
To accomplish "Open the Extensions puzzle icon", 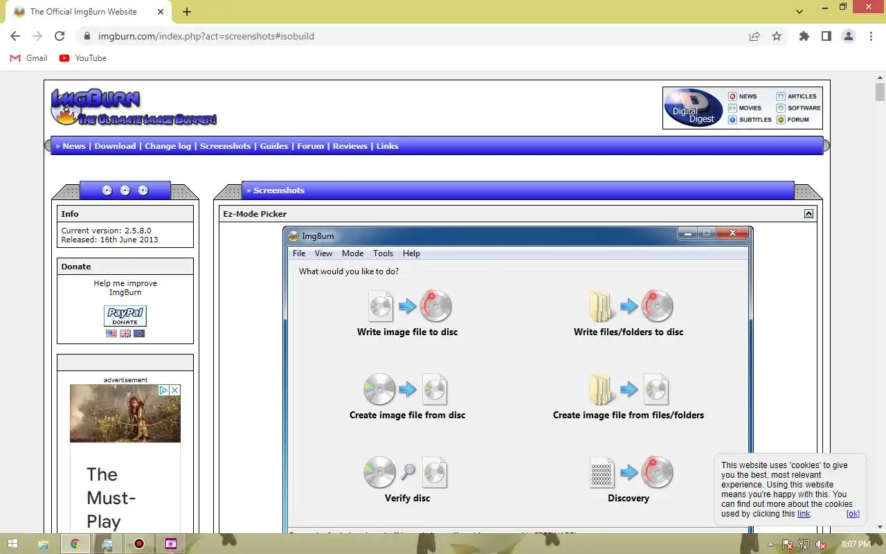I will 804,36.
